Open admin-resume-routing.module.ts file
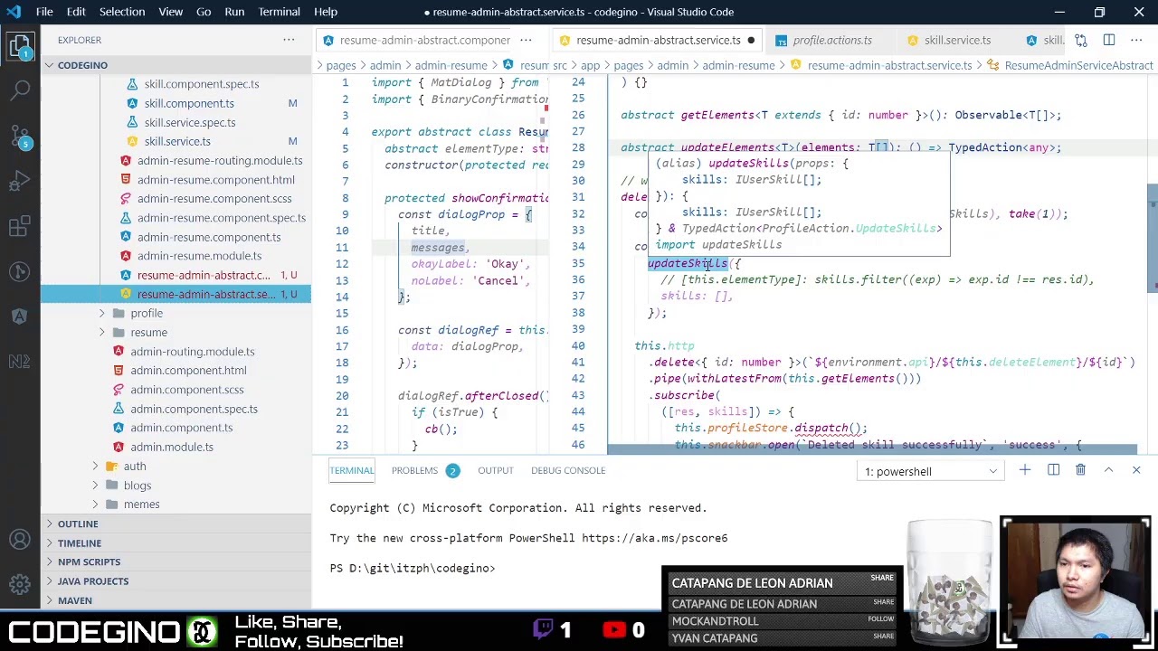 [220, 160]
